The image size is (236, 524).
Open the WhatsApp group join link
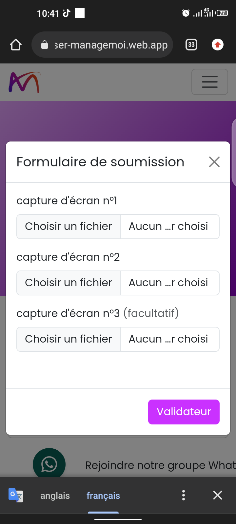pos(160,465)
